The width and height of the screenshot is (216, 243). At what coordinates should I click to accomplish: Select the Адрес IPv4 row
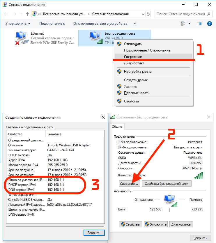click(55, 160)
